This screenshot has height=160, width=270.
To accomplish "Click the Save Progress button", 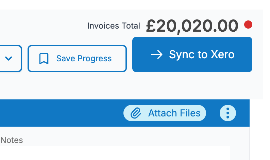I will pos(77,59).
